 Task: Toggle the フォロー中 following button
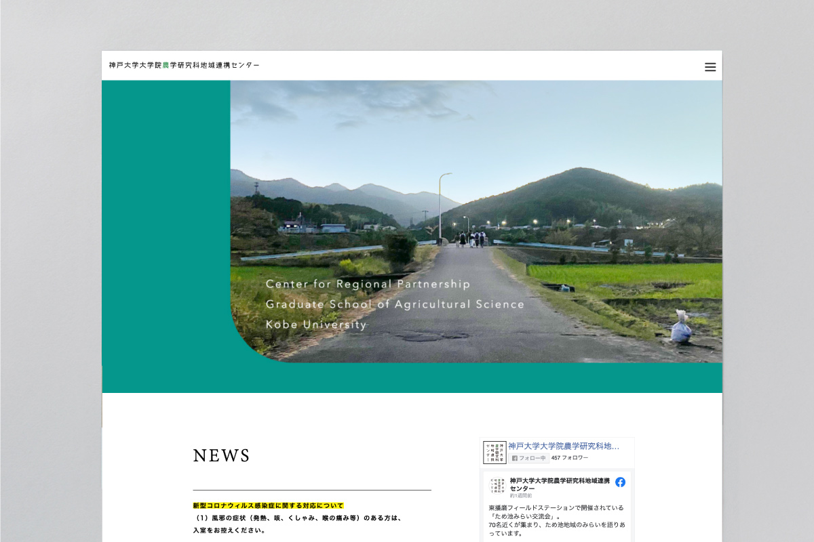(530, 457)
